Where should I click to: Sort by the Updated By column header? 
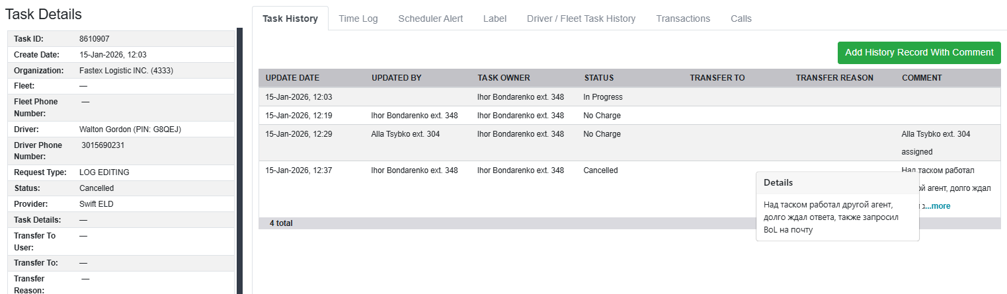tap(397, 78)
